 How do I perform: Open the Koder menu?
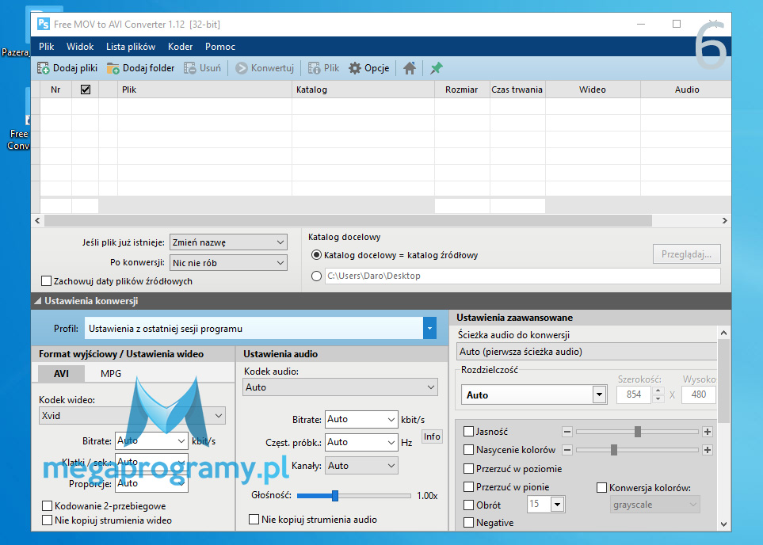click(180, 47)
